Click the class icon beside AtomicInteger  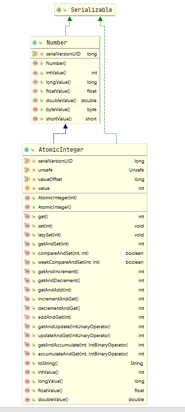27,150
